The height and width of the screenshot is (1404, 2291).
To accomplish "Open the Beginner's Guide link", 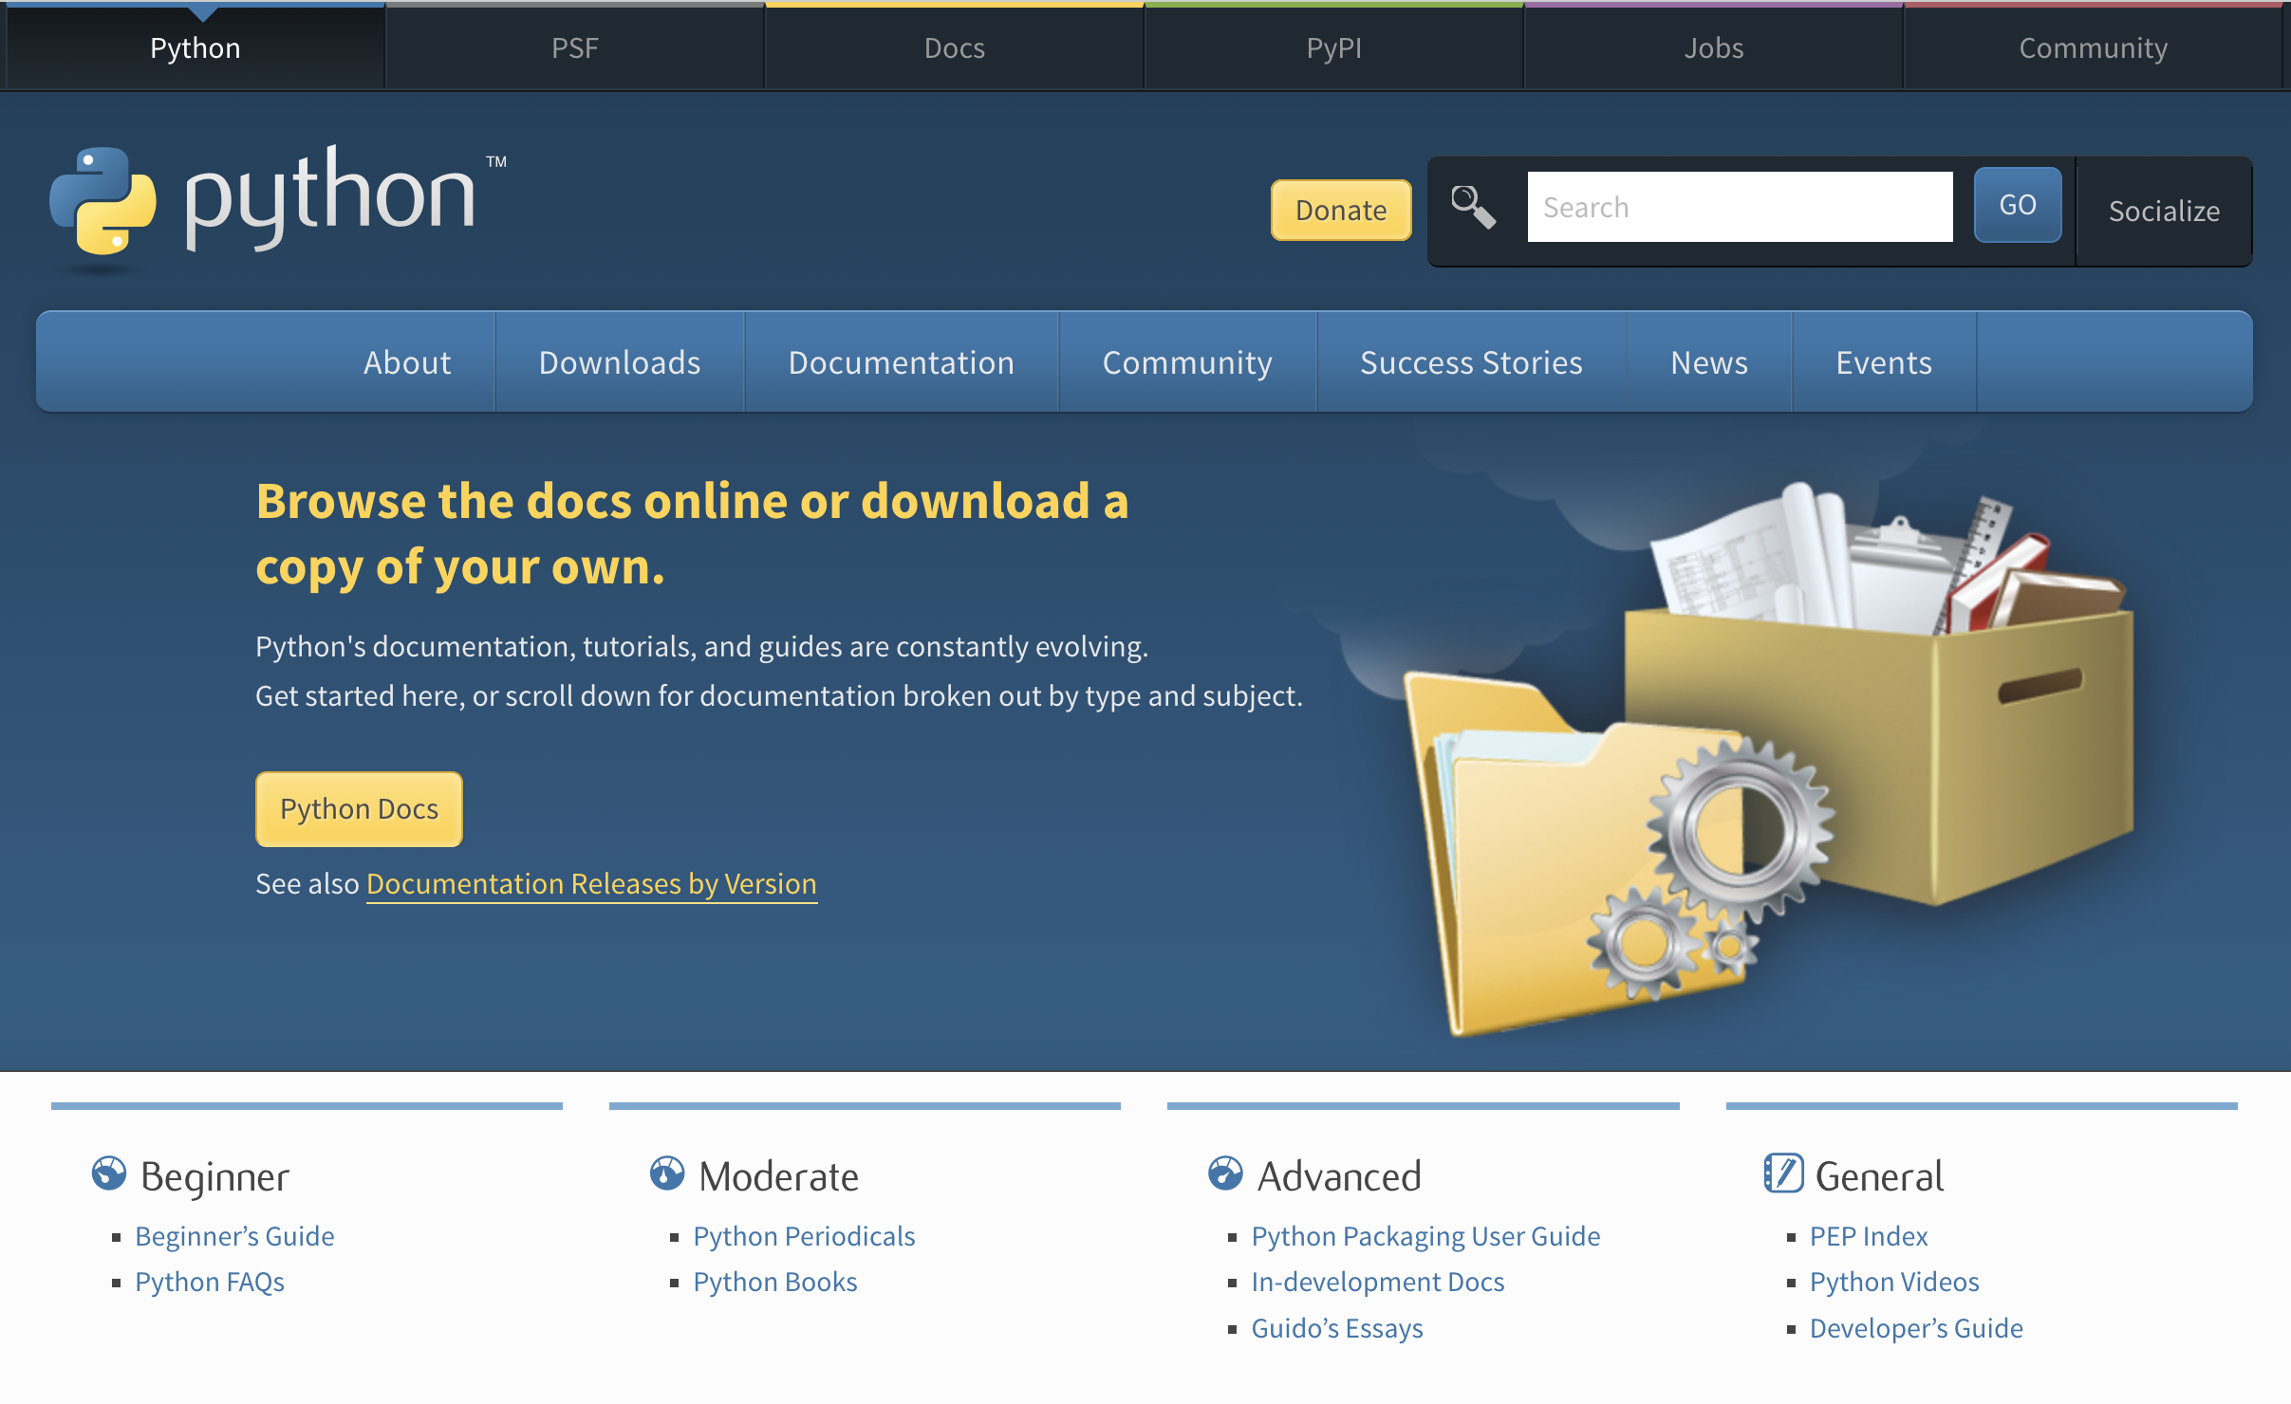I will tap(234, 1236).
